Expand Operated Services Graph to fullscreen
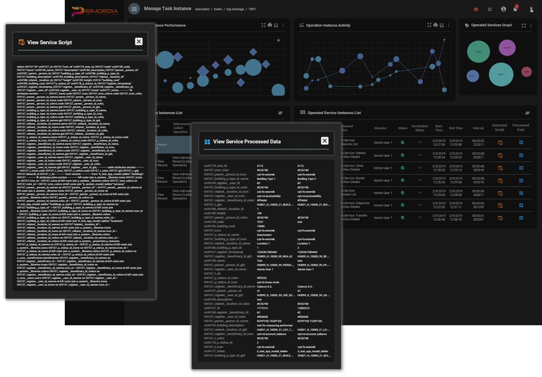The width and height of the screenshot is (542, 377). (x=523, y=25)
